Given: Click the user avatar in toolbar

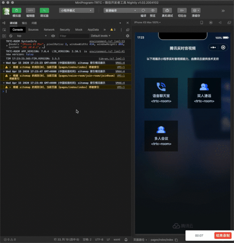Looking at the screenshot, I should 6,11.
